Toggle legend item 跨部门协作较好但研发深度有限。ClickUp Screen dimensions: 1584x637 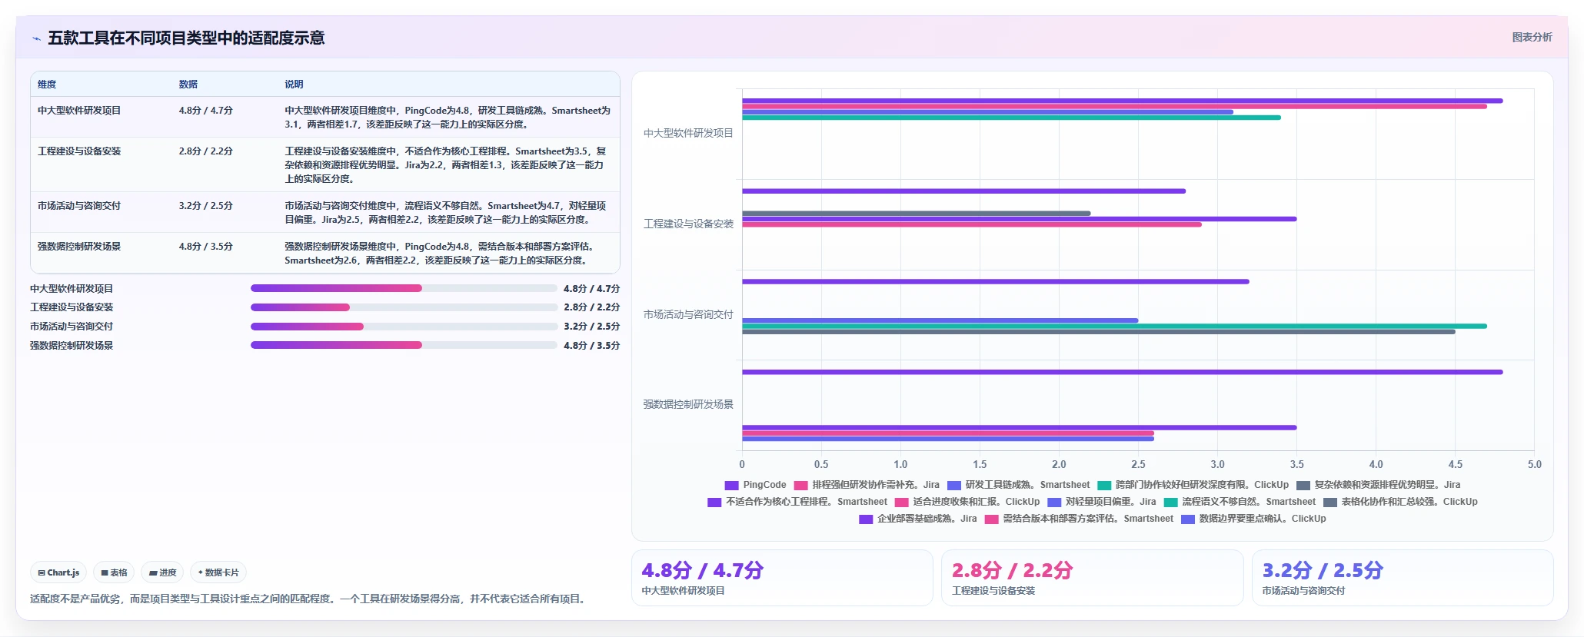1193,485
